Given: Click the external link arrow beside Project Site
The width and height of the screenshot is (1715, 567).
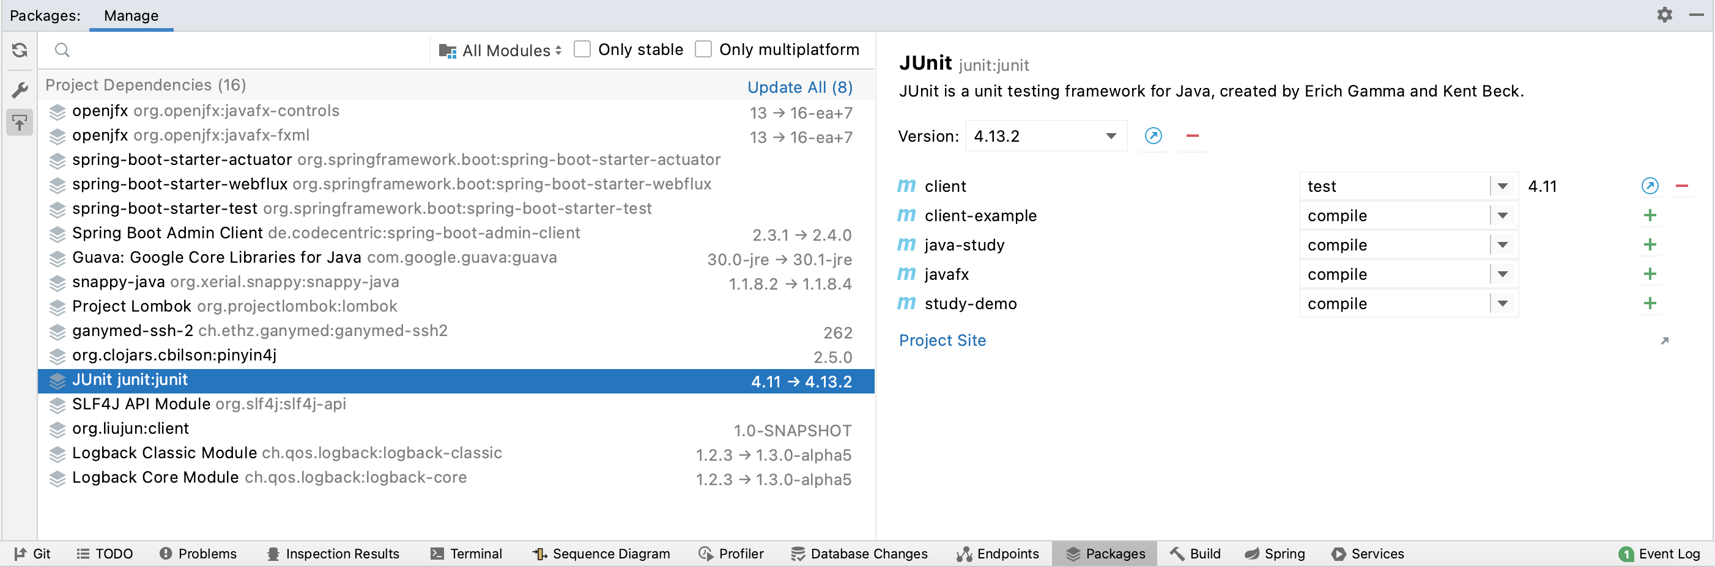Looking at the screenshot, I should coord(1664,340).
